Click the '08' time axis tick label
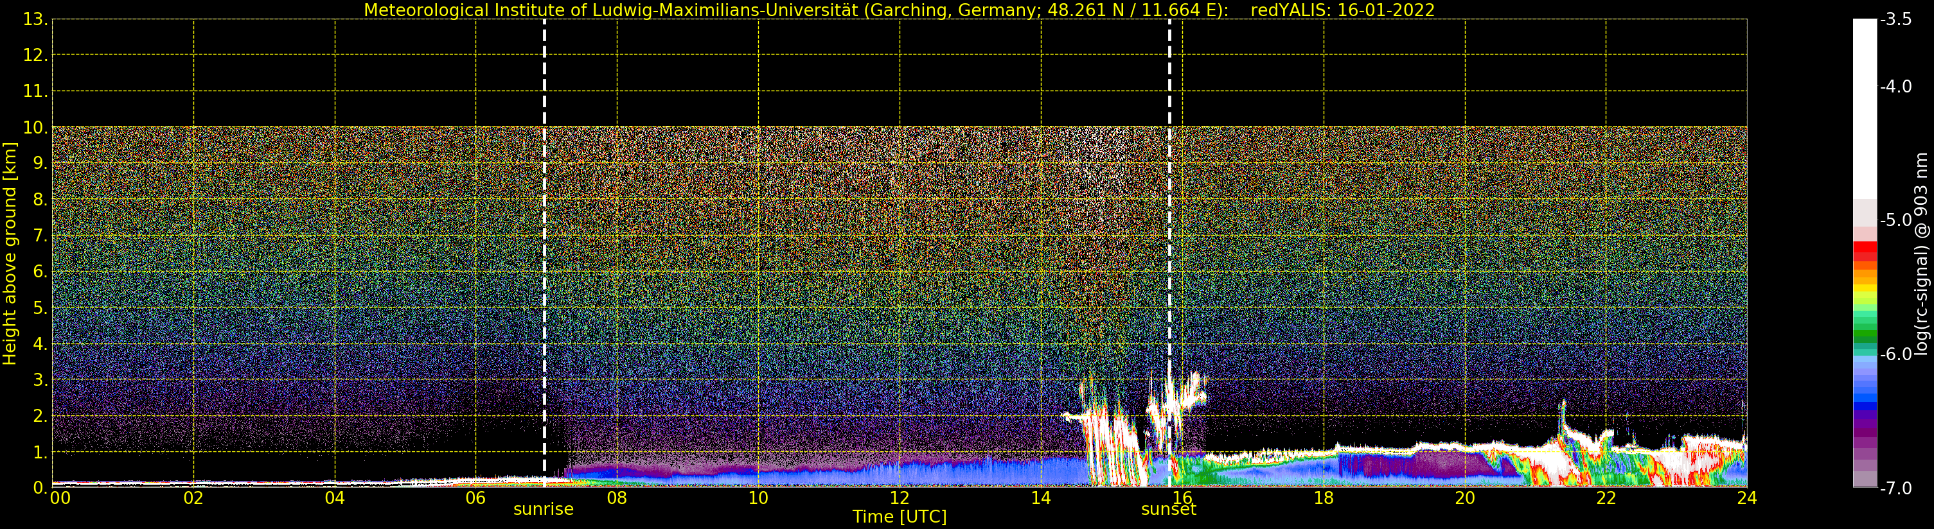 (617, 498)
